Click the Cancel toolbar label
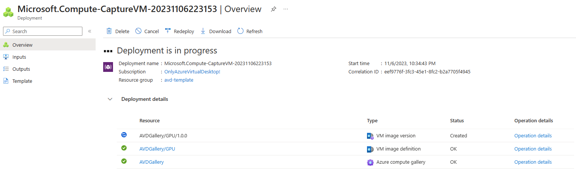 [152, 32]
